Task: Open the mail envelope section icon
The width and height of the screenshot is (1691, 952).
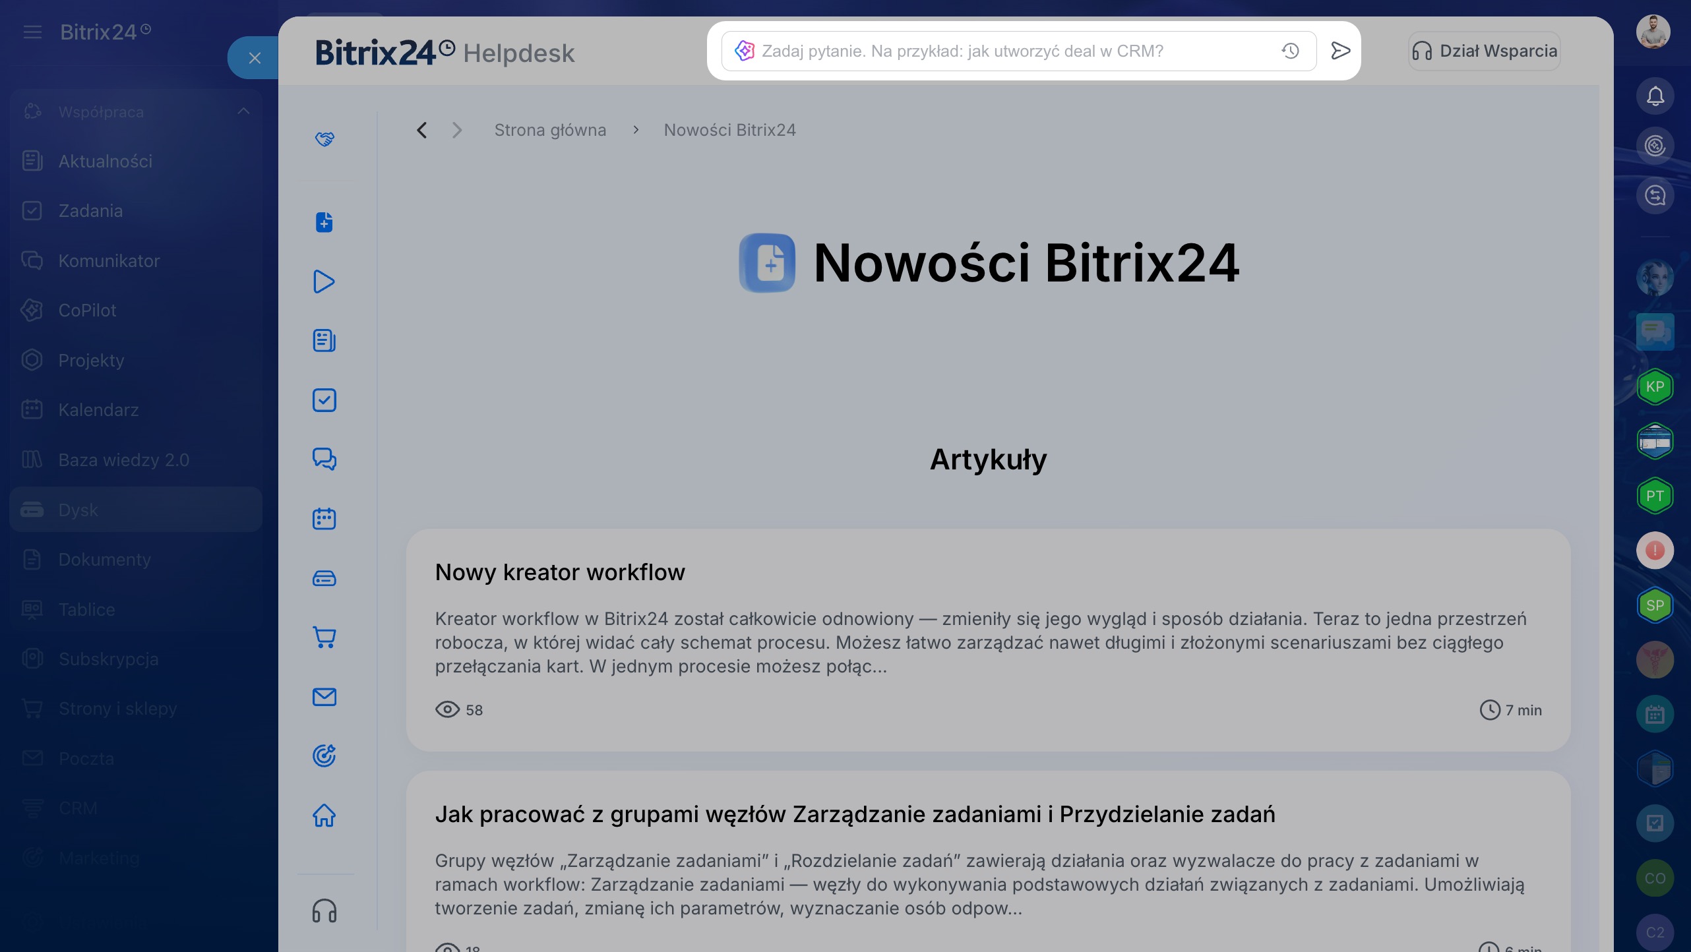Action: pos(324,696)
